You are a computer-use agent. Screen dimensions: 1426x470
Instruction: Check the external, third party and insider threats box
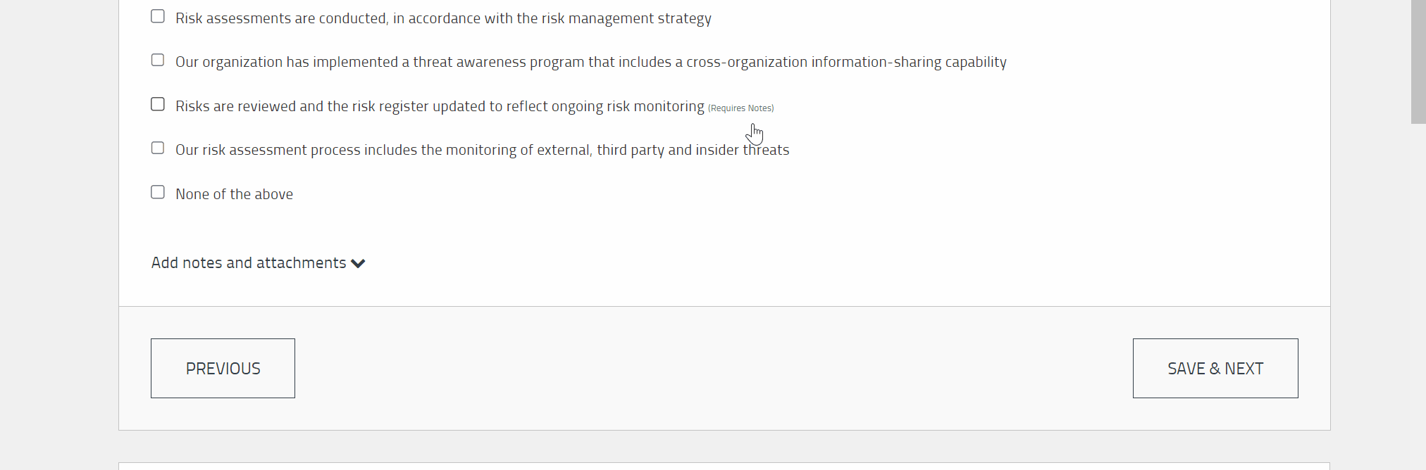[158, 148]
